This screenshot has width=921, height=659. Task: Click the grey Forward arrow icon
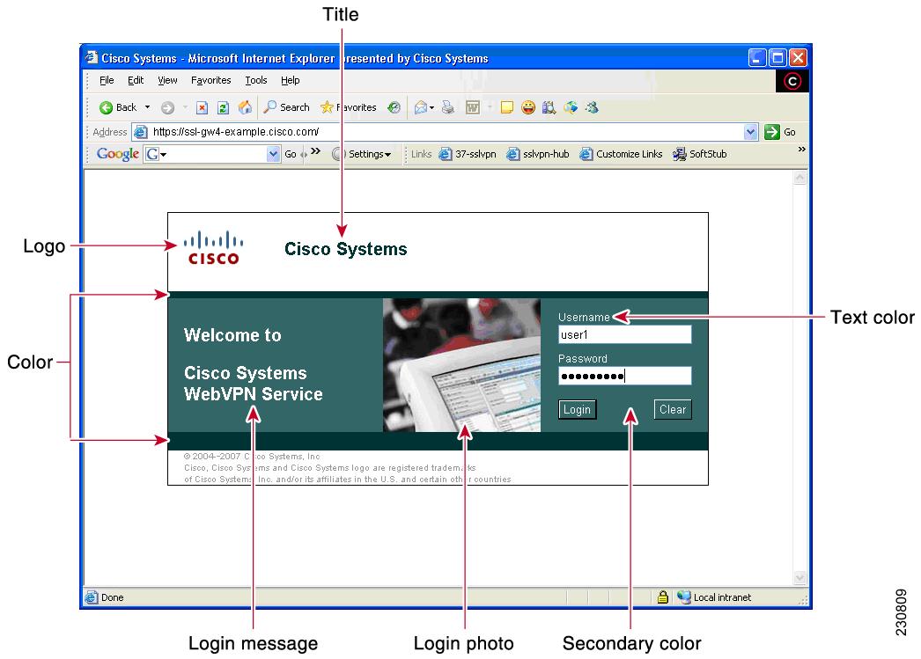point(167,107)
